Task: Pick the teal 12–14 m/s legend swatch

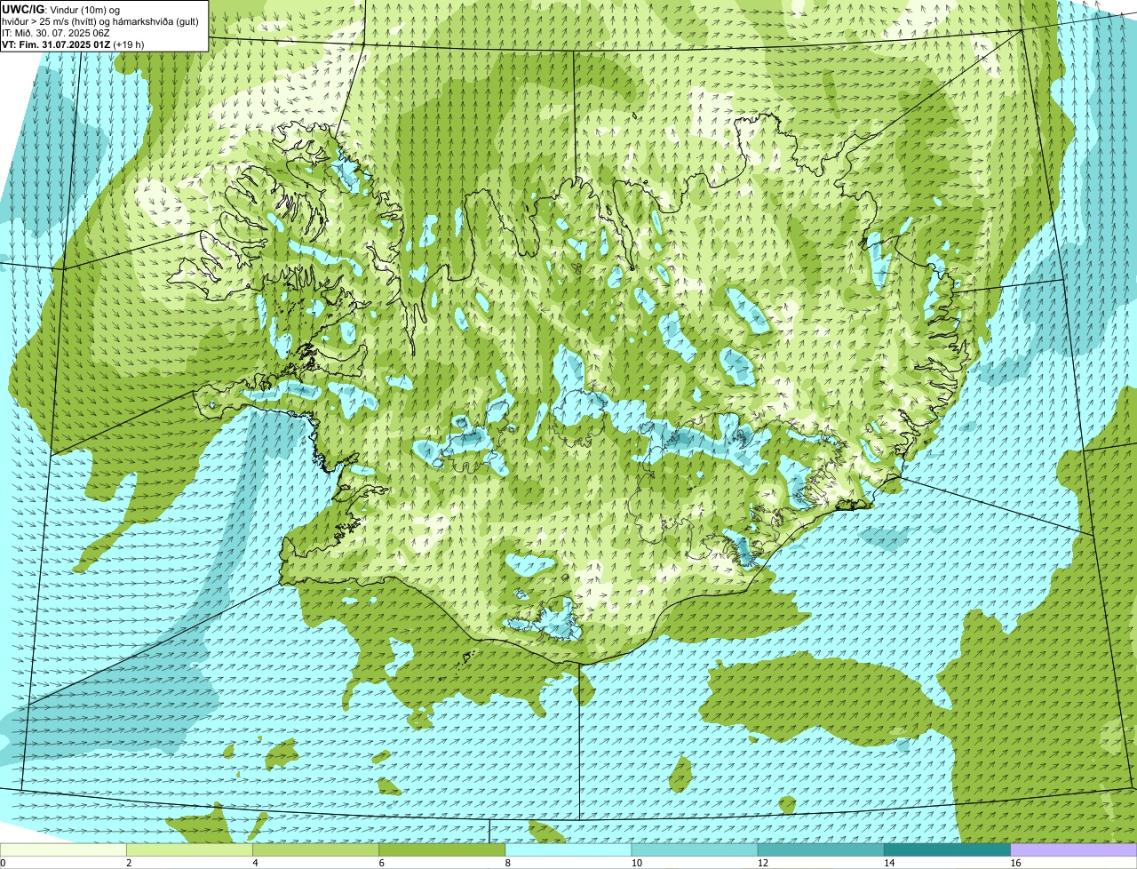Action: point(821,850)
